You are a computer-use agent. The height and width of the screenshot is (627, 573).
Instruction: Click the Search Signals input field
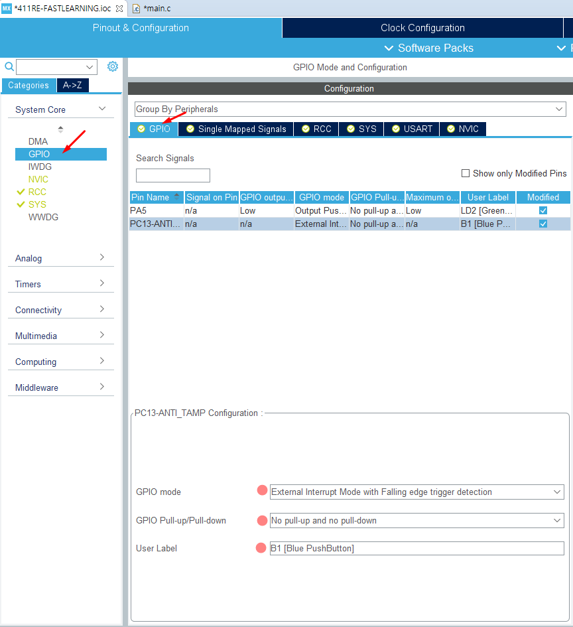click(x=173, y=175)
